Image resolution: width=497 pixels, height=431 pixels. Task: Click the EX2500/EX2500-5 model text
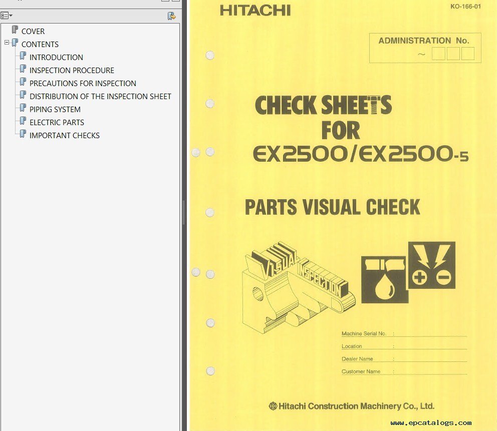point(360,154)
